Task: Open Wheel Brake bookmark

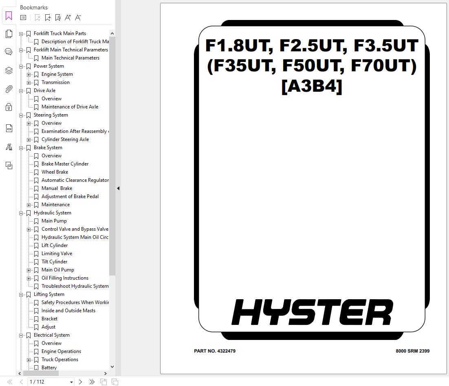Action: coord(55,172)
